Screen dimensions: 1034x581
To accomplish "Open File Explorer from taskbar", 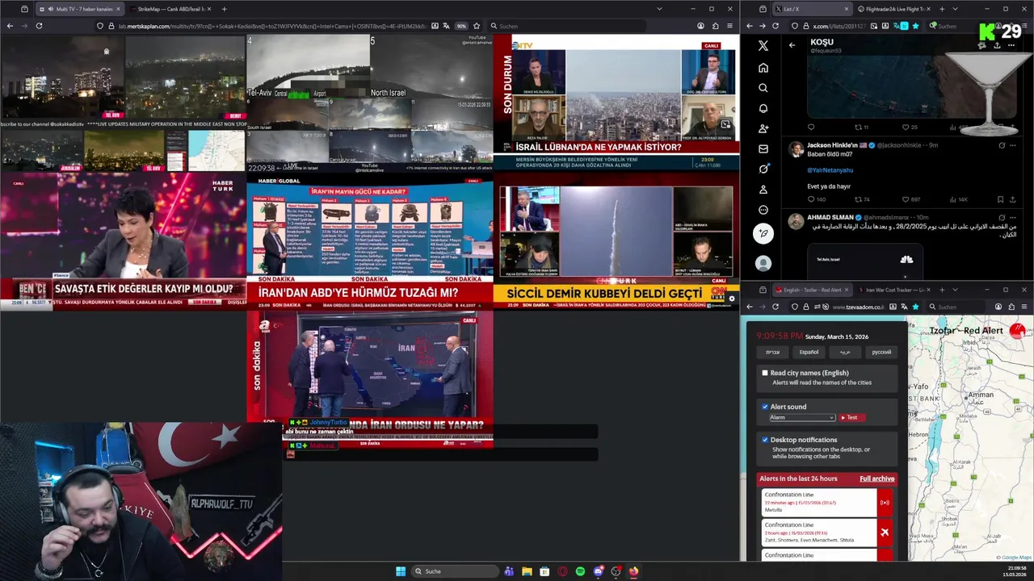I will (x=527, y=571).
